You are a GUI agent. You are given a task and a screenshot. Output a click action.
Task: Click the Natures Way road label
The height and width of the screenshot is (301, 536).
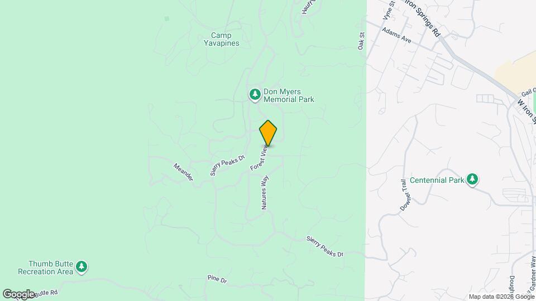(265, 192)
